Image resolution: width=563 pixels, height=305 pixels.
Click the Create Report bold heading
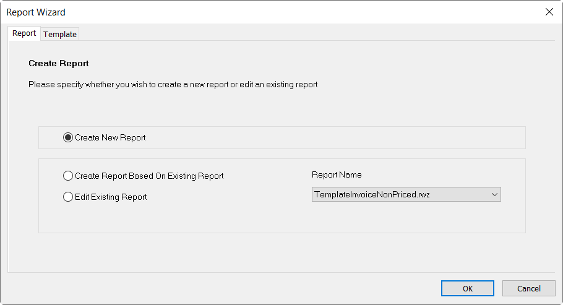pos(59,63)
